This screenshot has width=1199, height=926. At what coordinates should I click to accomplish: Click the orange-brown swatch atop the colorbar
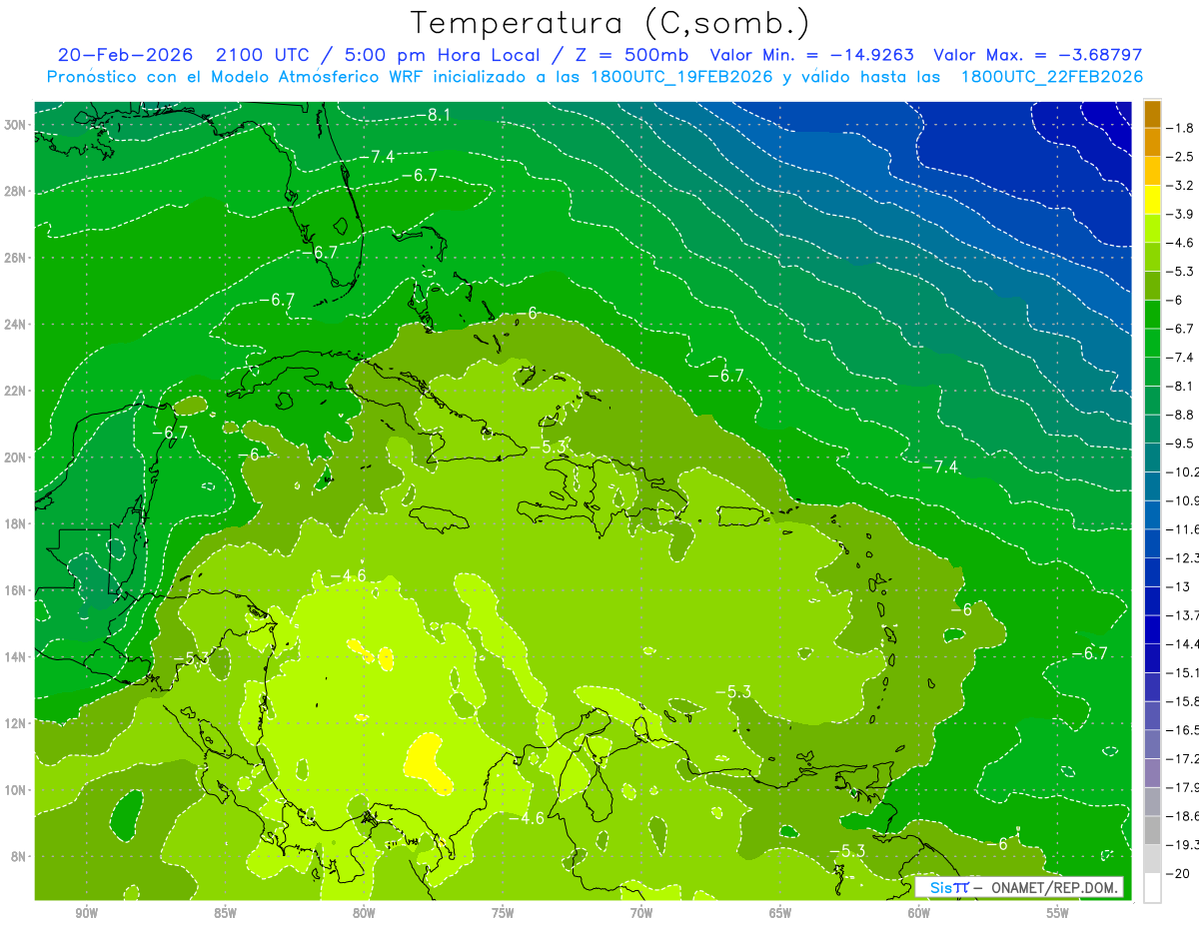coord(1152,114)
